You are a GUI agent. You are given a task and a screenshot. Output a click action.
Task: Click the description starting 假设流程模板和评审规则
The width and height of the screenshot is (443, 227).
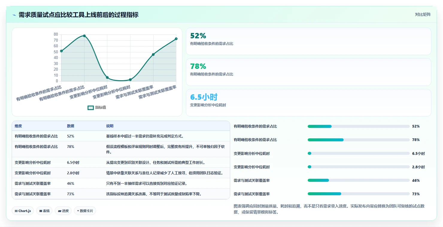click(166, 149)
